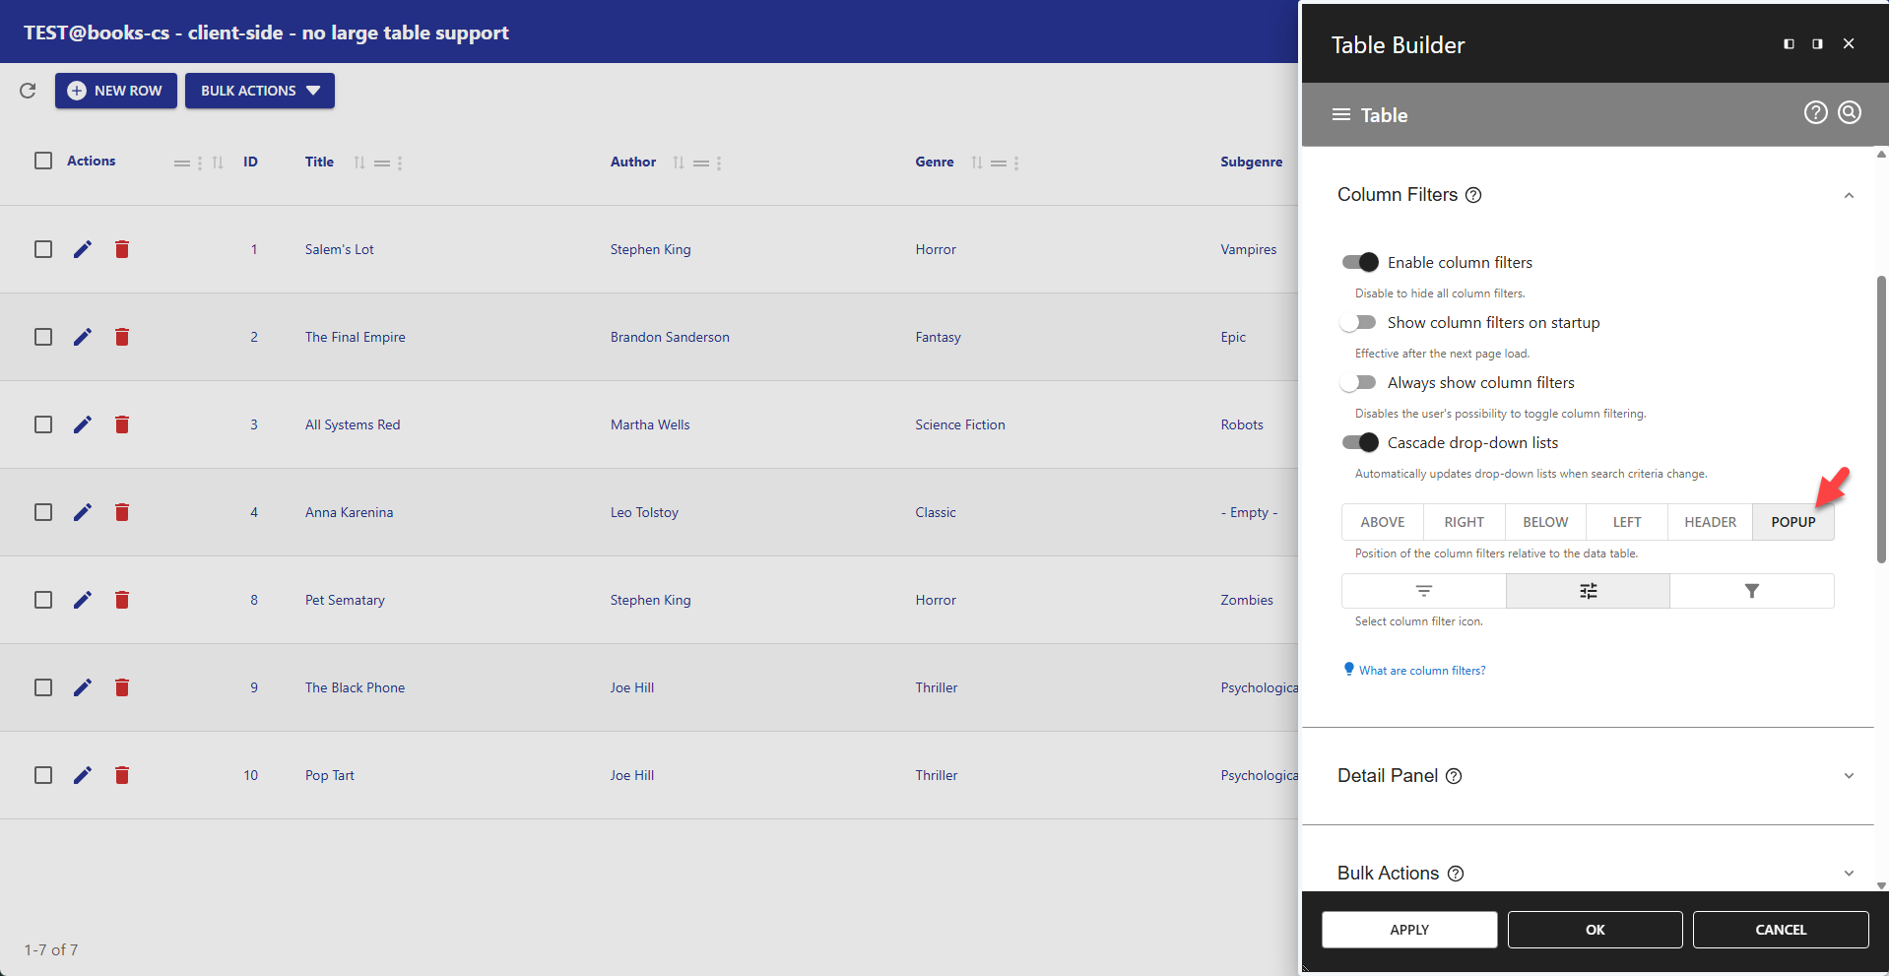This screenshot has height=976, width=1889.
Task: Check The Final Empire row checkbox
Action: click(43, 337)
